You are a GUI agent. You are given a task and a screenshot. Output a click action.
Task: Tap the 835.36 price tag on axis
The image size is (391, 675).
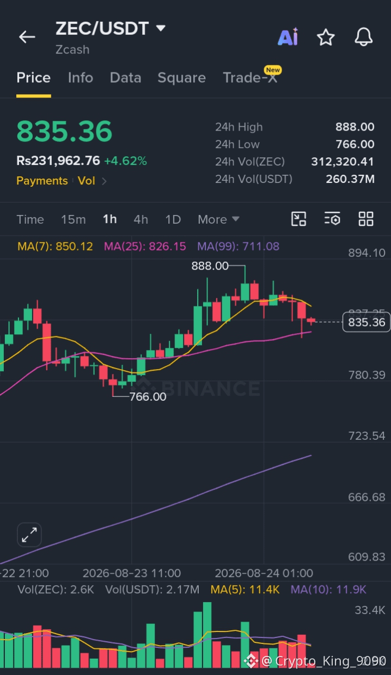(x=366, y=323)
